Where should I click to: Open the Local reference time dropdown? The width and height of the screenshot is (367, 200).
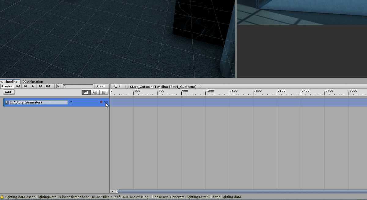pos(101,86)
